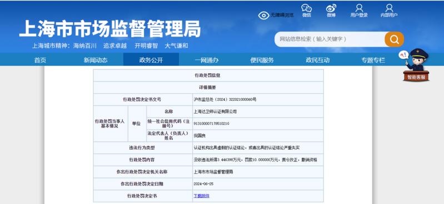Select the 政务公开 navigation tab
This screenshot has width=444, height=204.
[x=151, y=60]
